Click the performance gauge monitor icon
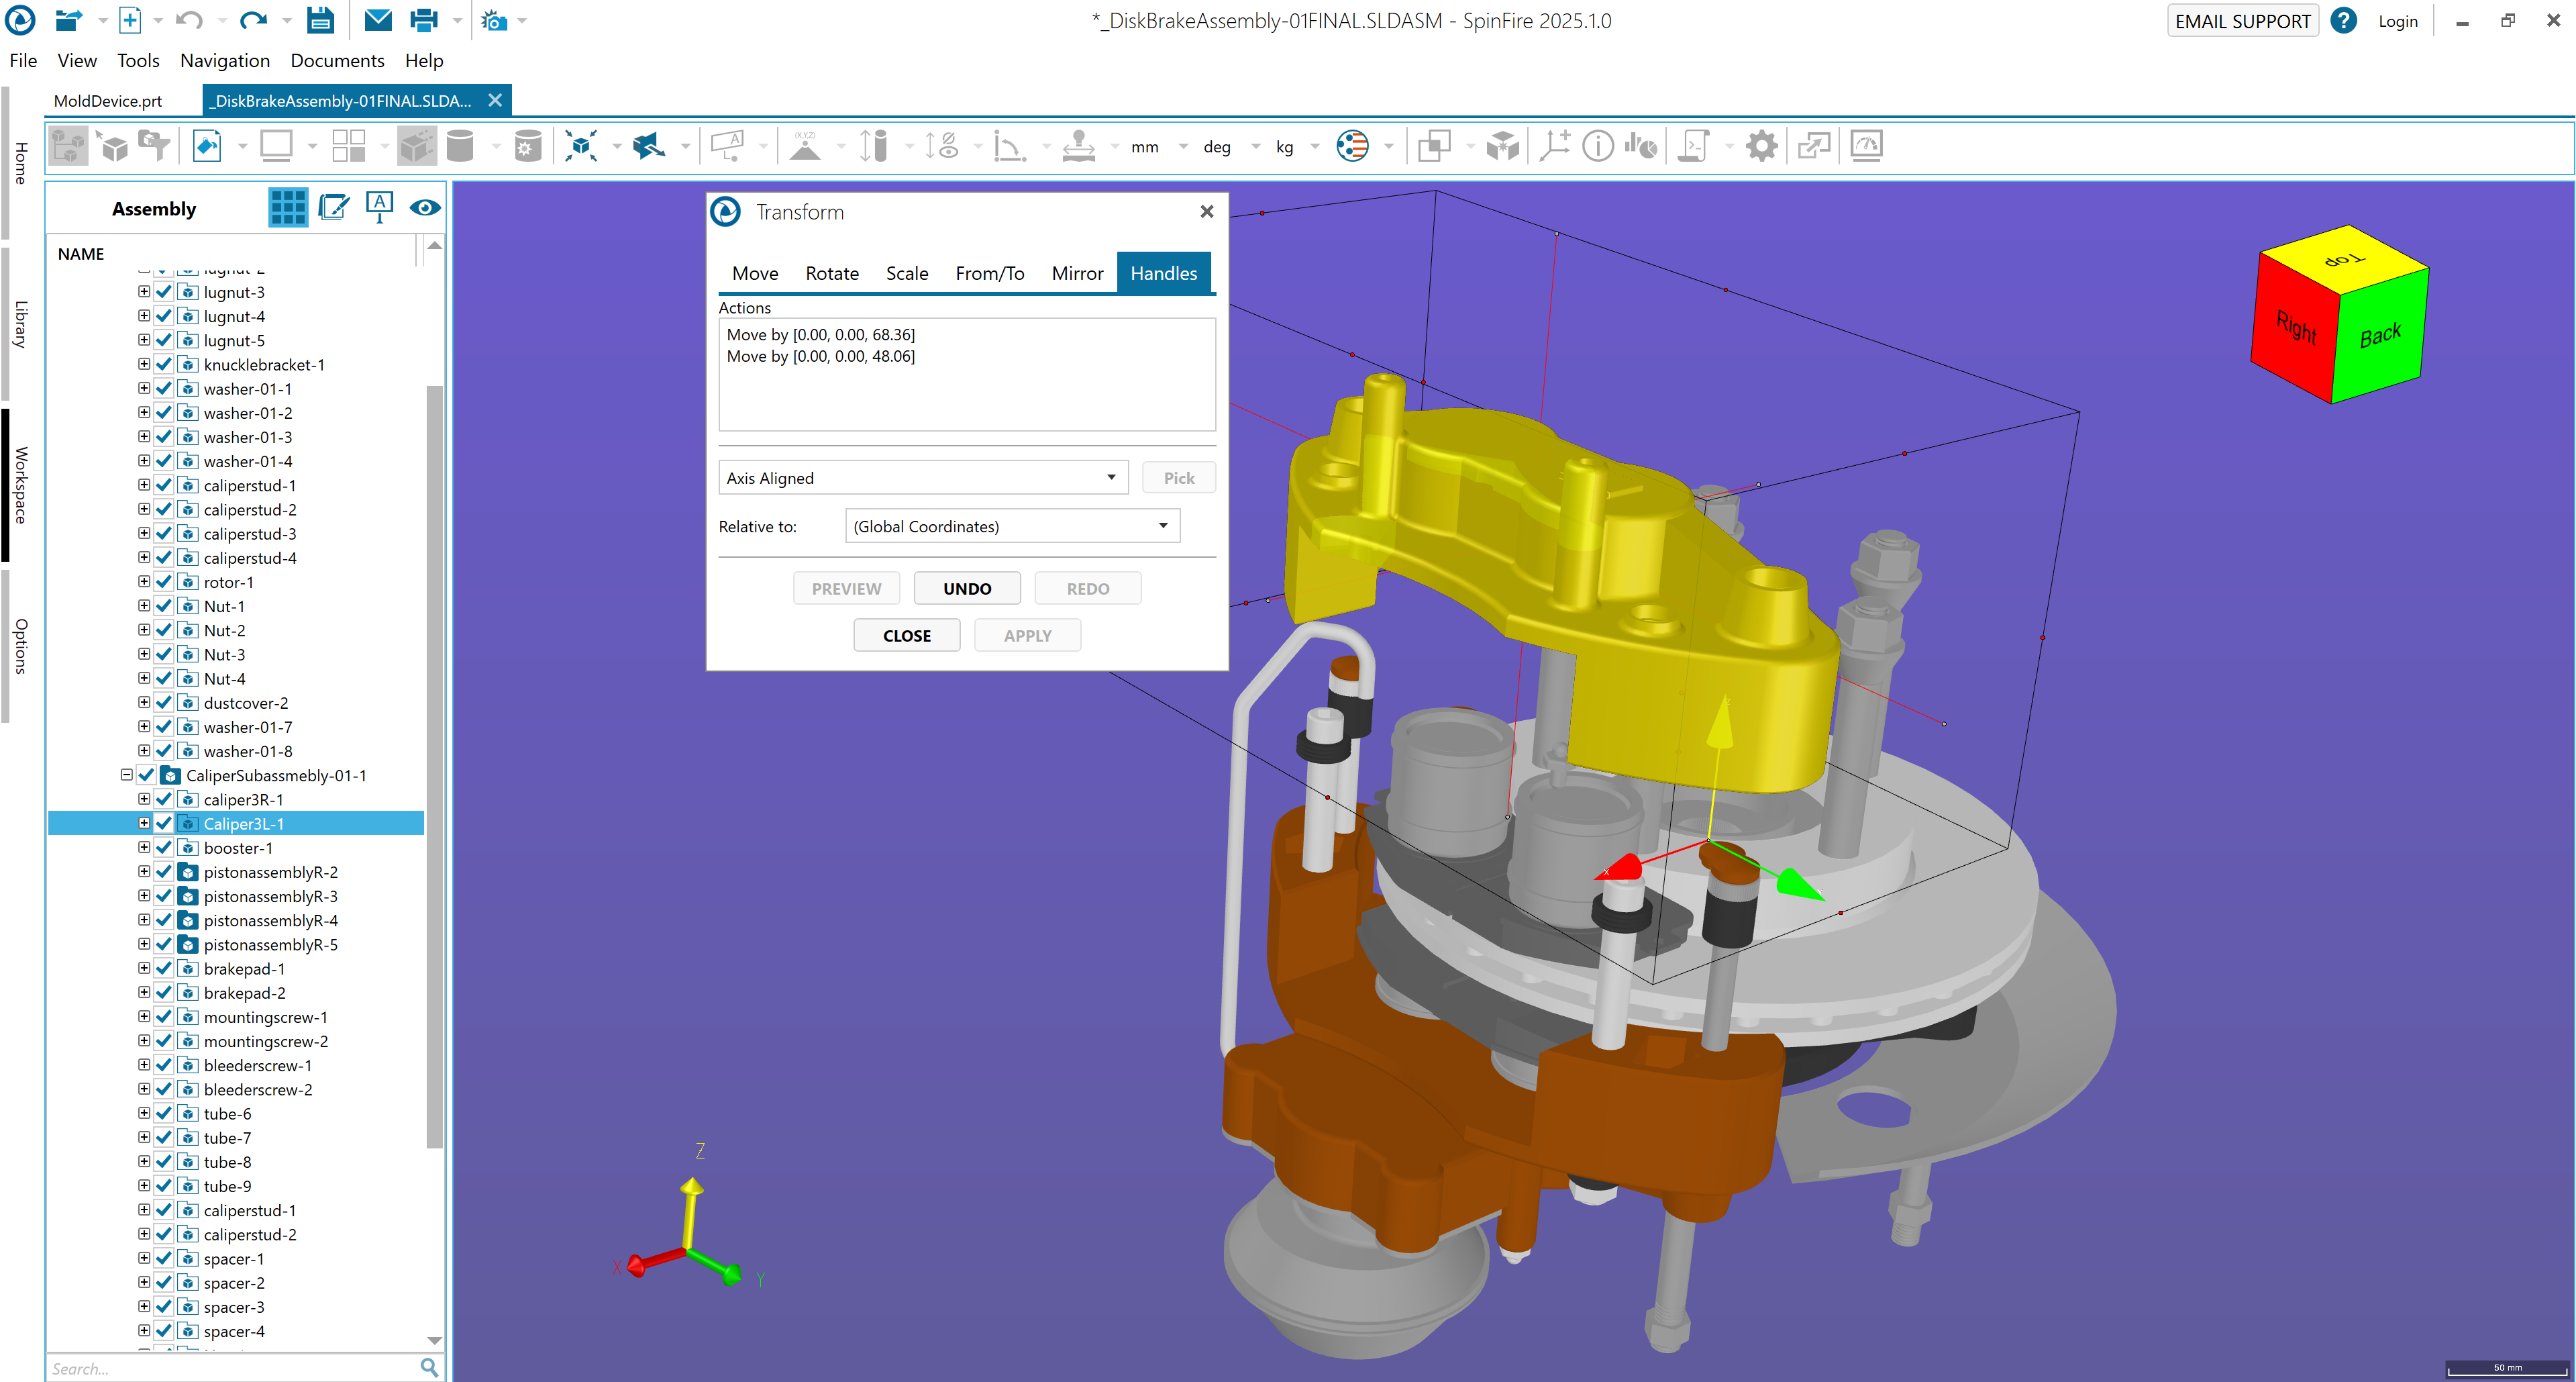Screen dimensions: 2576x1382 click(x=1866, y=146)
